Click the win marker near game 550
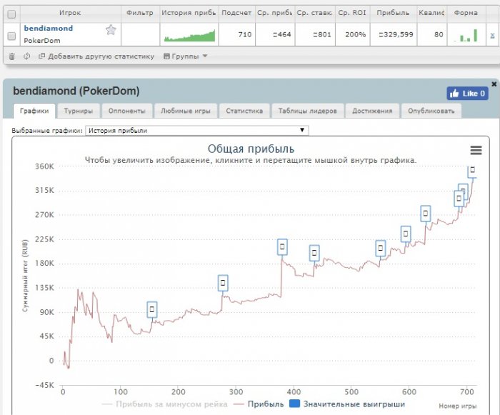 pos(381,248)
